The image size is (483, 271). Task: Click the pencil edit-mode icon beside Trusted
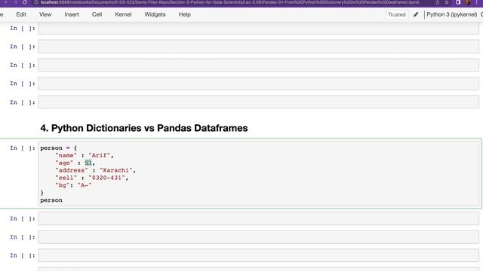[x=416, y=14]
